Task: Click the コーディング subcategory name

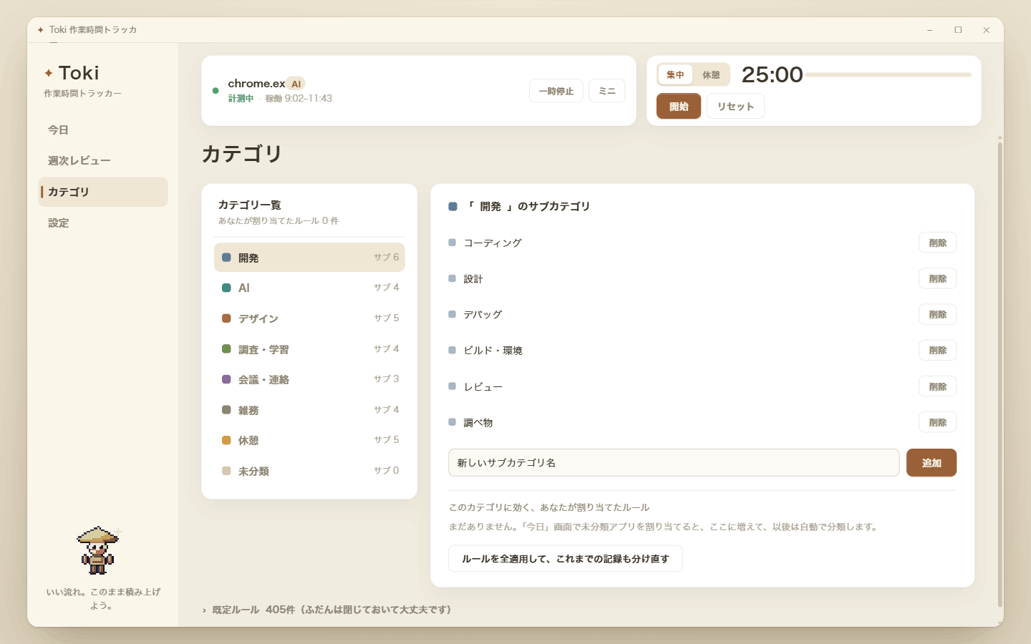Action: (x=493, y=243)
